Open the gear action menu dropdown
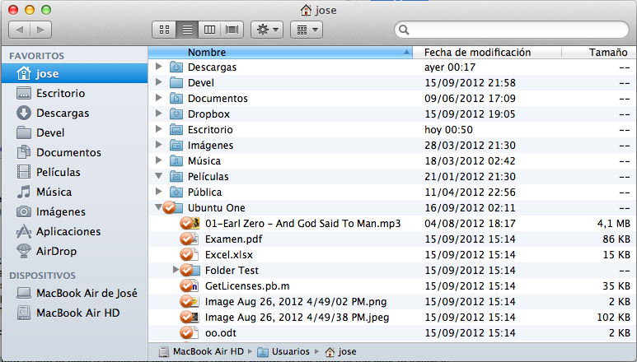Viewport: 637px width, 362px height. 267,30
